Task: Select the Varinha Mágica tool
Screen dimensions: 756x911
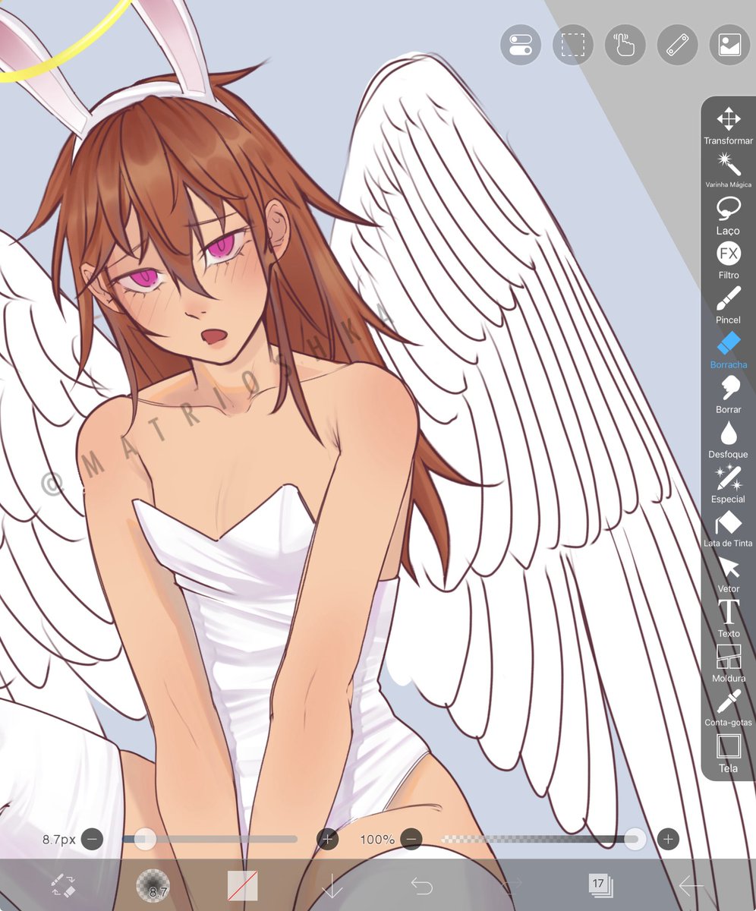Action: tap(729, 171)
